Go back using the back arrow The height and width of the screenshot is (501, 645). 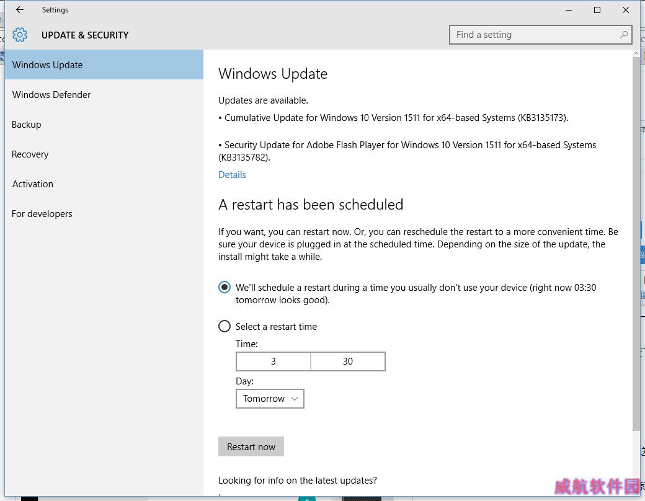click(19, 10)
